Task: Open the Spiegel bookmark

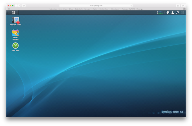Action: click(x=71, y=9)
